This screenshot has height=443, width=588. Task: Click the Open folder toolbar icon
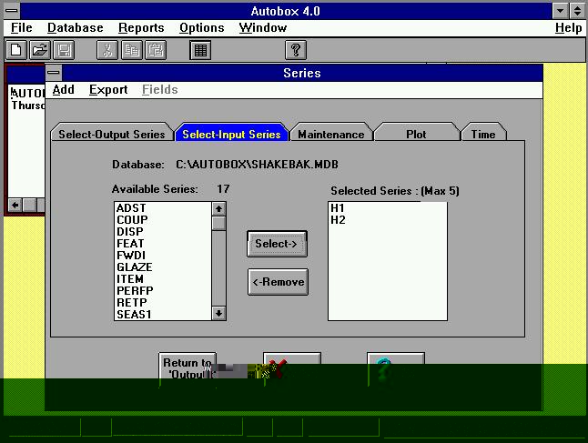click(x=40, y=50)
